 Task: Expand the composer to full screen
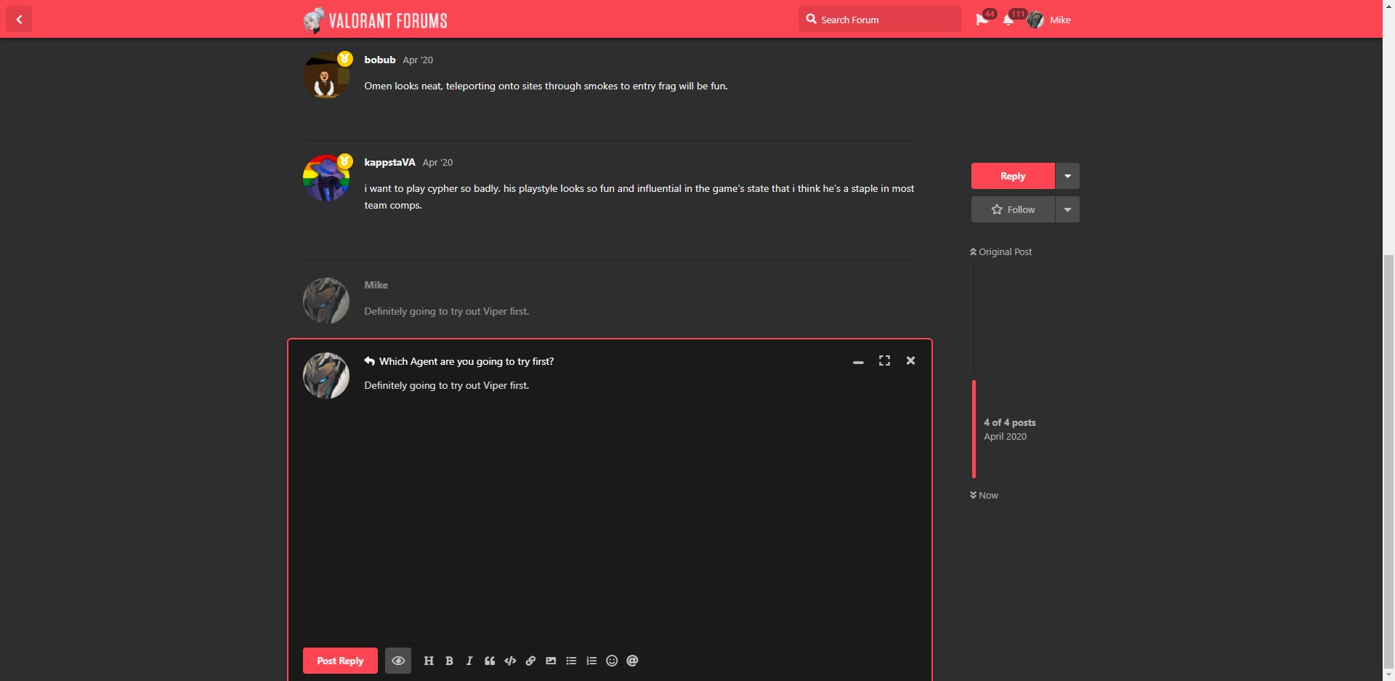click(884, 360)
